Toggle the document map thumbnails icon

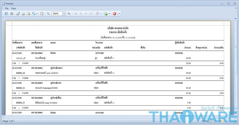tap(6, 14)
